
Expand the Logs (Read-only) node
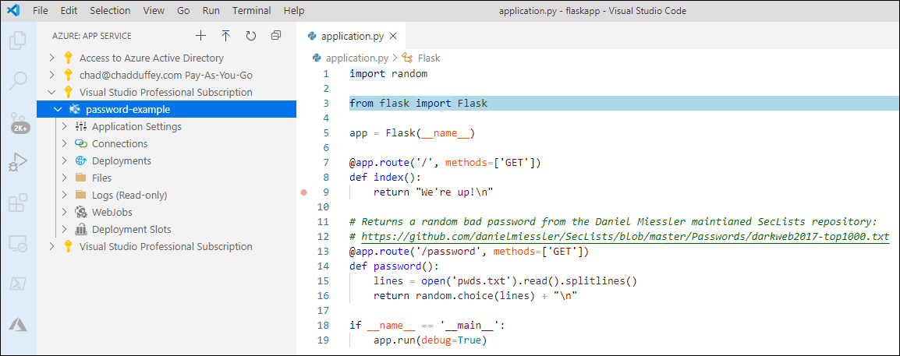(64, 195)
